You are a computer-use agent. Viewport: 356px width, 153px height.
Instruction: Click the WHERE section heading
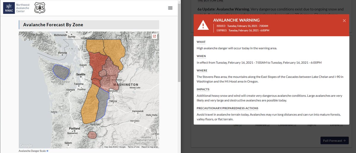pyautogui.click(x=202, y=70)
